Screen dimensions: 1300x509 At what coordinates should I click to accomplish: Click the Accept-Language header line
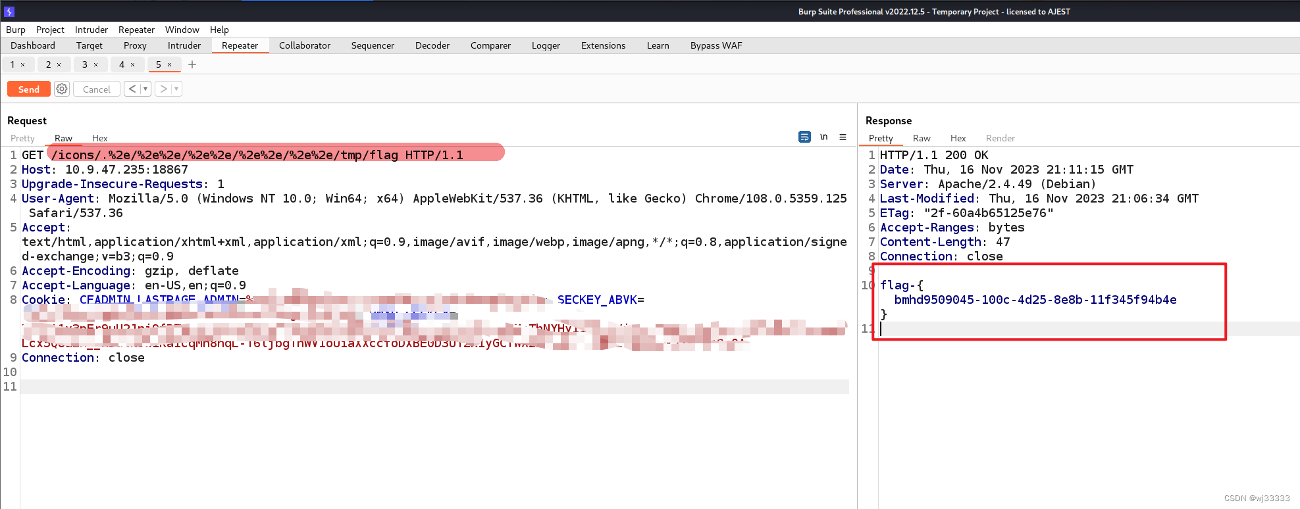pos(134,285)
